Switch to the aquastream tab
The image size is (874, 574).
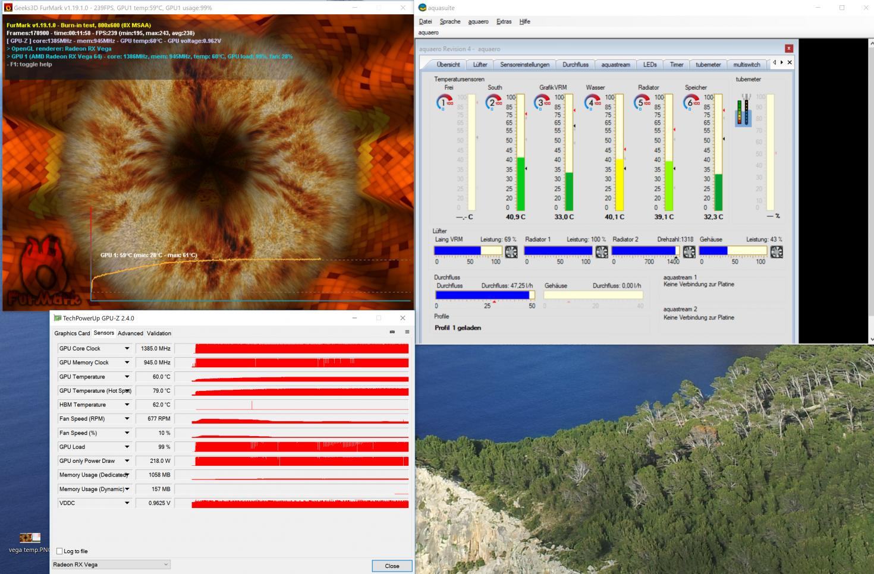[615, 64]
